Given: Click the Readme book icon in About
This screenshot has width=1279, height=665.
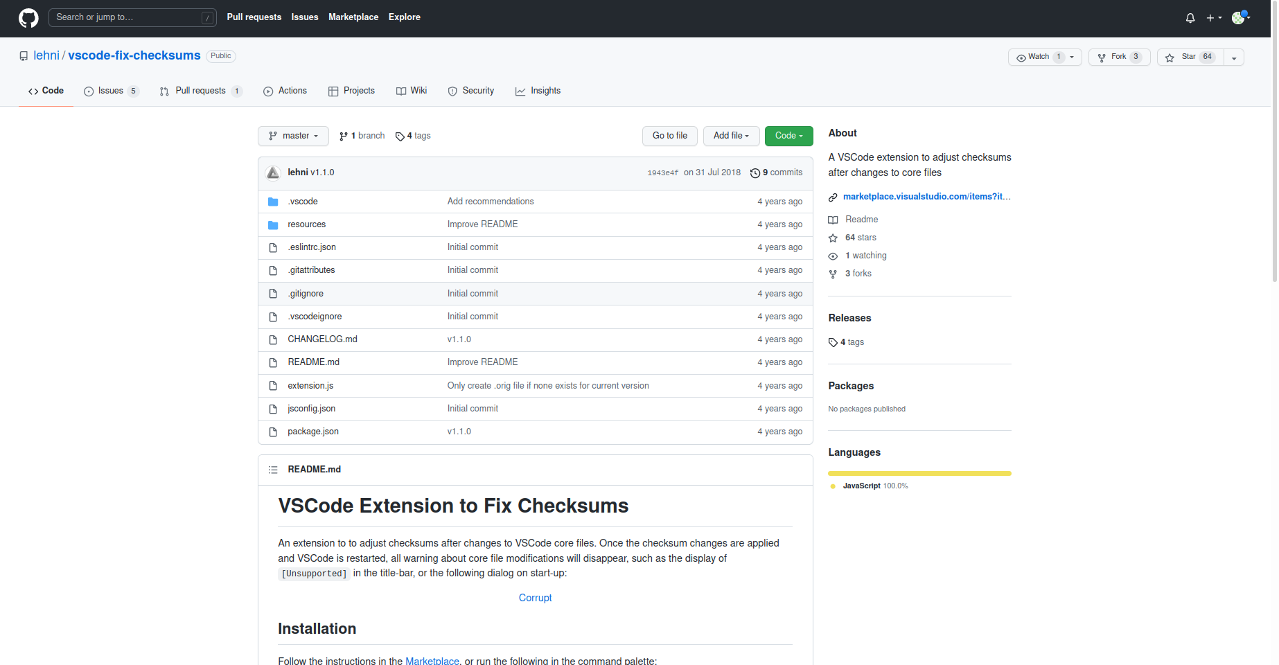Looking at the screenshot, I should click(833, 220).
